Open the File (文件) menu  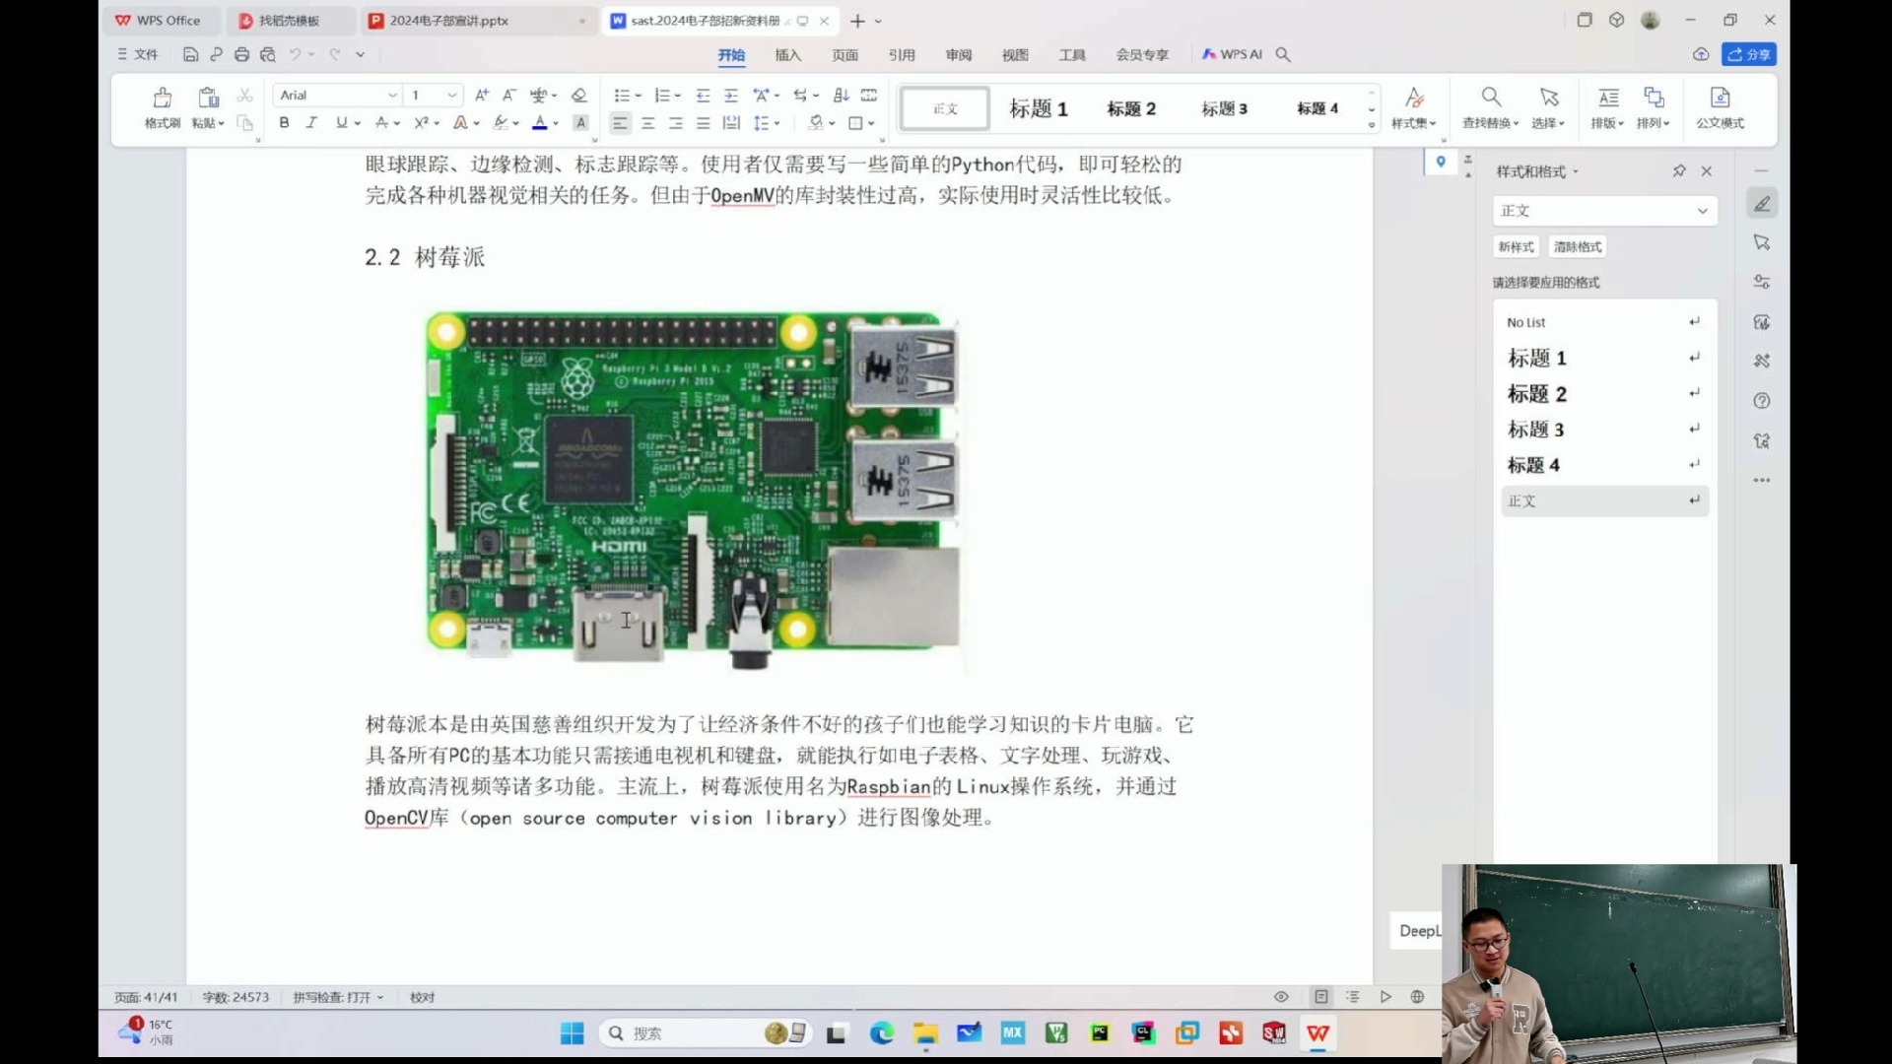[139, 55]
